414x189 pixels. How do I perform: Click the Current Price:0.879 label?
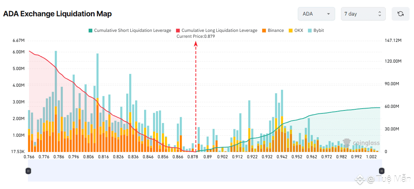pyautogui.click(x=196, y=37)
